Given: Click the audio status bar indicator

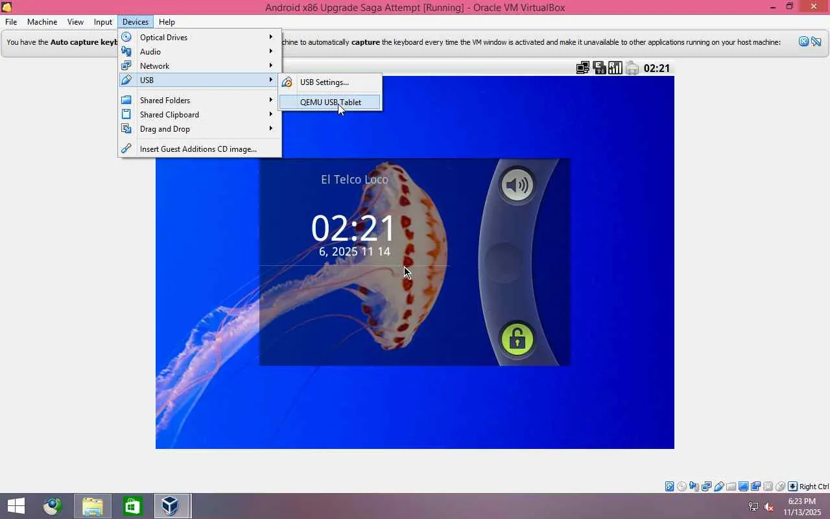Looking at the screenshot, I should pos(694,487).
